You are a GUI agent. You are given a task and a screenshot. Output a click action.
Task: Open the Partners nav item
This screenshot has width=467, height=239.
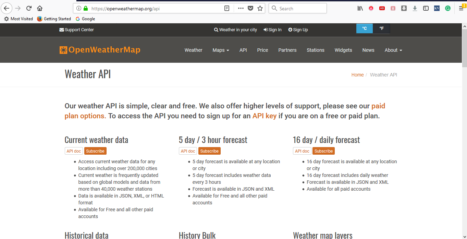pos(287,50)
